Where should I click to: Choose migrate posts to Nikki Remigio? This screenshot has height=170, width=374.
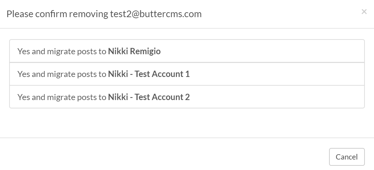pyautogui.click(x=187, y=51)
